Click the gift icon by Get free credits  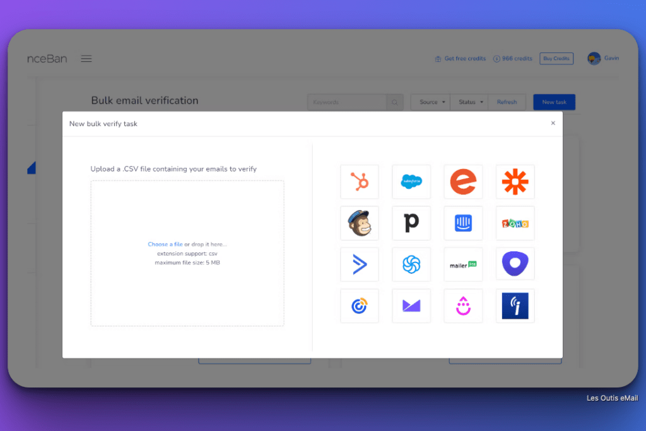pos(438,59)
